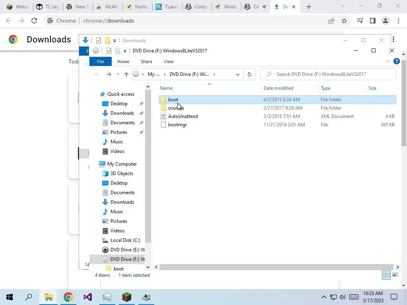Switch to Large icons view layout icon
Viewport: 407px width, 305px height.
395,275
